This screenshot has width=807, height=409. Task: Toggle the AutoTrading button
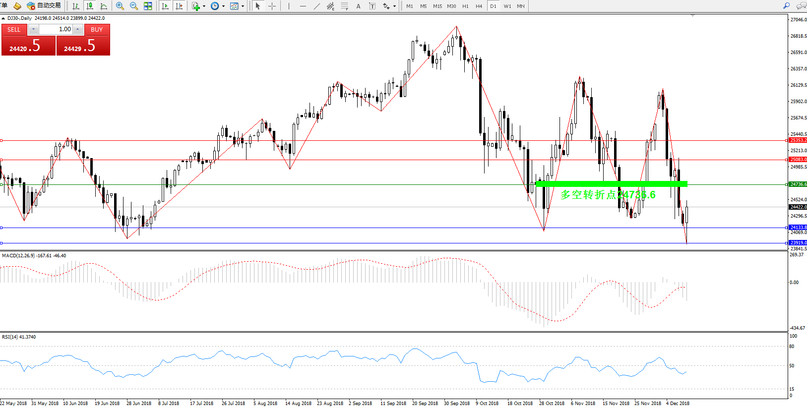(x=44, y=6)
